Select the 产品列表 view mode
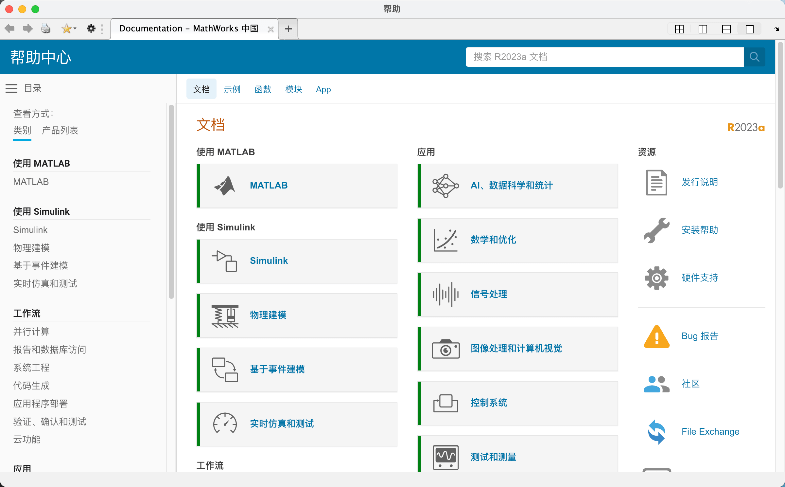Screen dimensions: 785x487 (60, 130)
